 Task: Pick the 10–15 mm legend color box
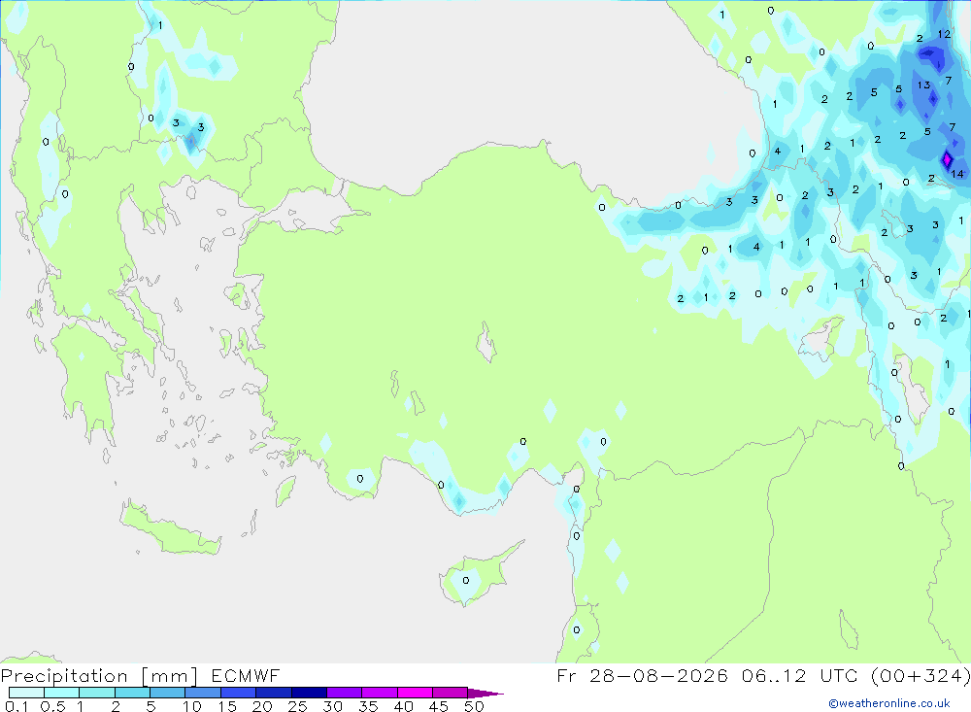point(203,693)
